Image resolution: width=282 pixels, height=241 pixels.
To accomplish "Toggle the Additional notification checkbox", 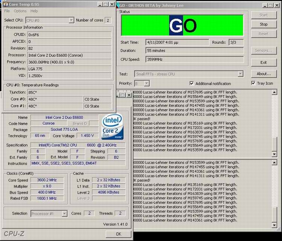I will pos(191,83).
